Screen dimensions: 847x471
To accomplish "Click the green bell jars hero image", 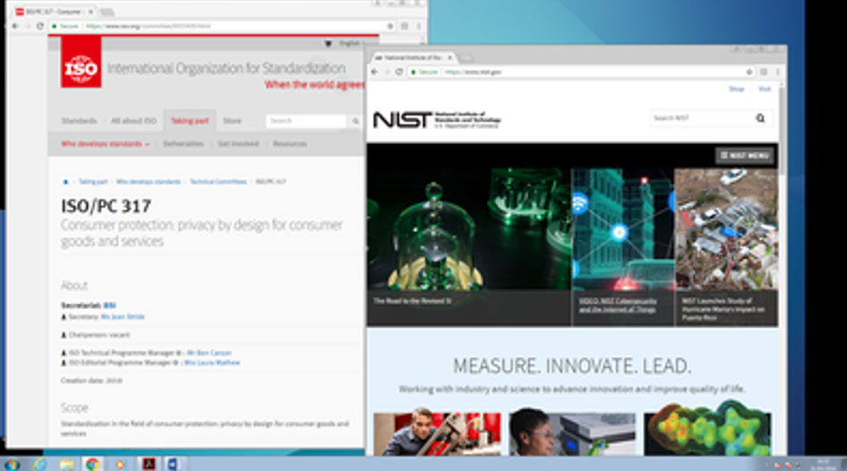I will coord(469,229).
